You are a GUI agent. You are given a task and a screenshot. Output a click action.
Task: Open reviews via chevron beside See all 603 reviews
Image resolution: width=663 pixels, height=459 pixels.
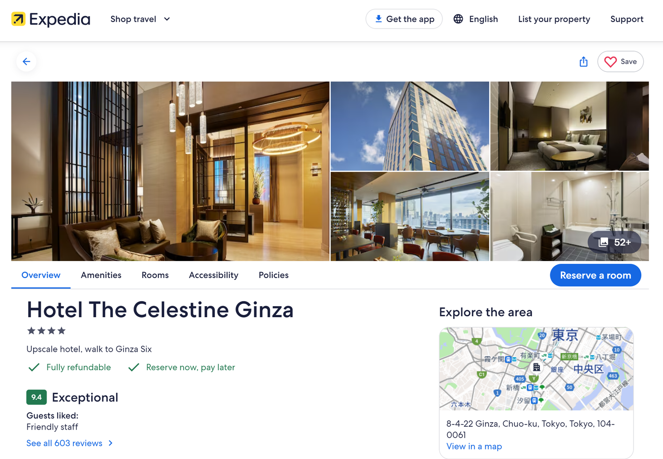(x=110, y=443)
